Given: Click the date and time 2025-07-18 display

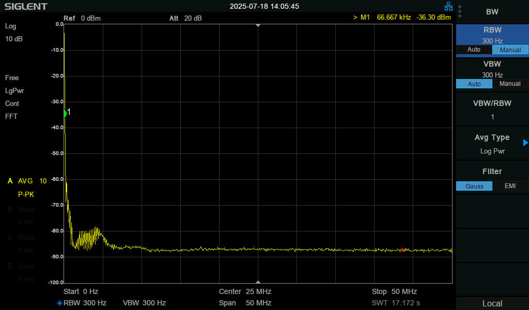Looking at the screenshot, I should (x=264, y=6).
